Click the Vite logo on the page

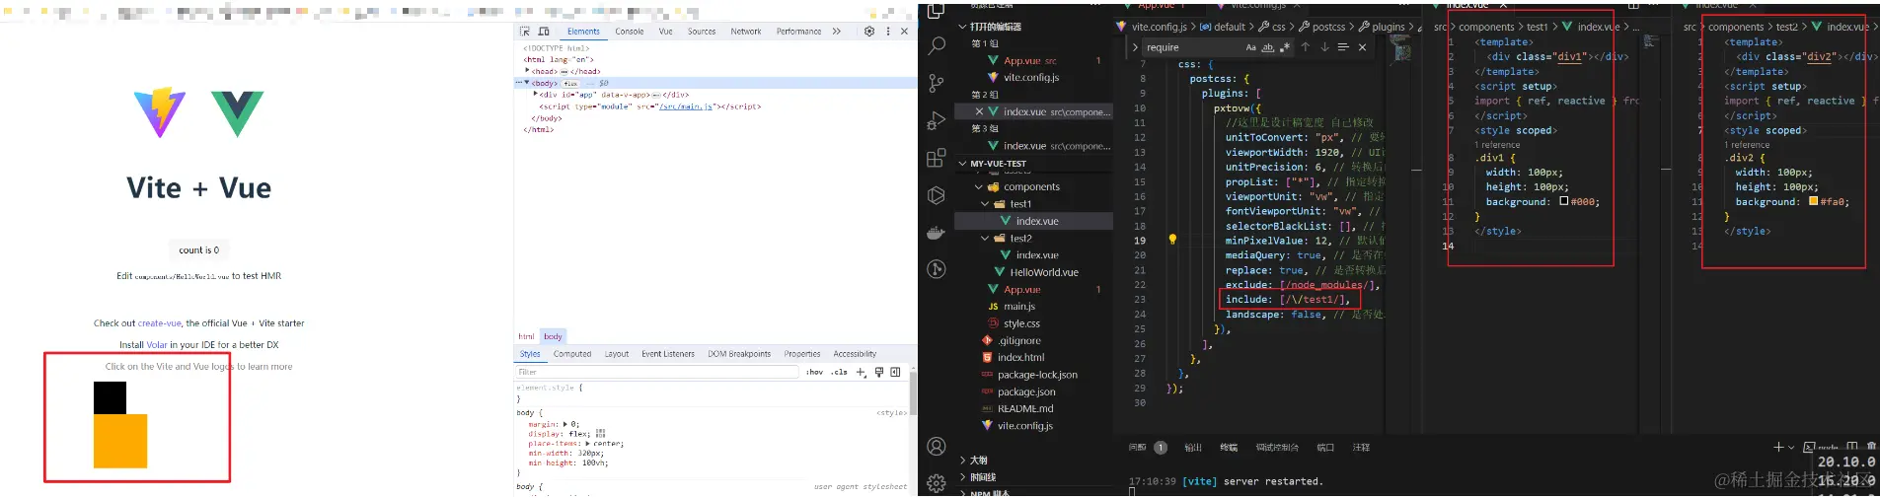pyautogui.click(x=160, y=111)
